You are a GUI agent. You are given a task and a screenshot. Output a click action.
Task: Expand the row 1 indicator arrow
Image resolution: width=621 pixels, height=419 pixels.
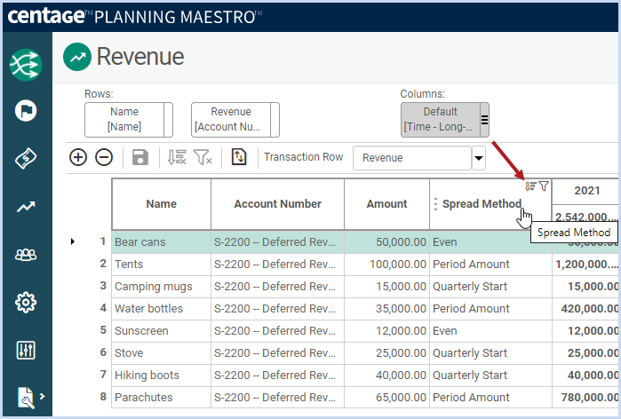(x=73, y=241)
